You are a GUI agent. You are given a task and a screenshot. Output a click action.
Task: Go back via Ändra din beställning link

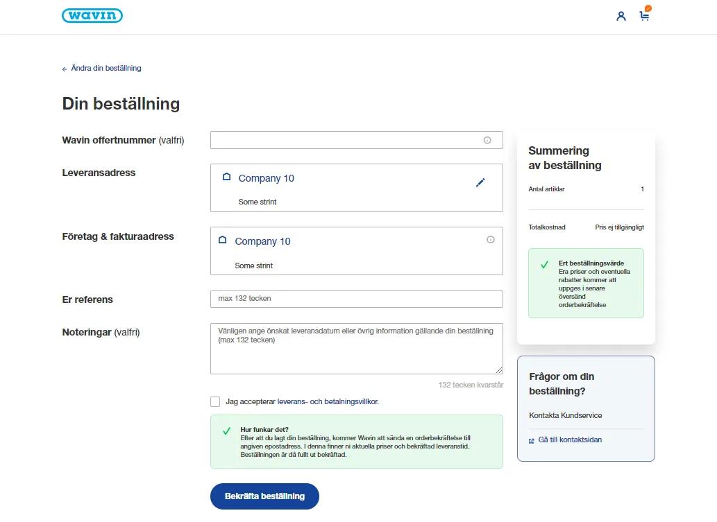pyautogui.click(x=106, y=68)
